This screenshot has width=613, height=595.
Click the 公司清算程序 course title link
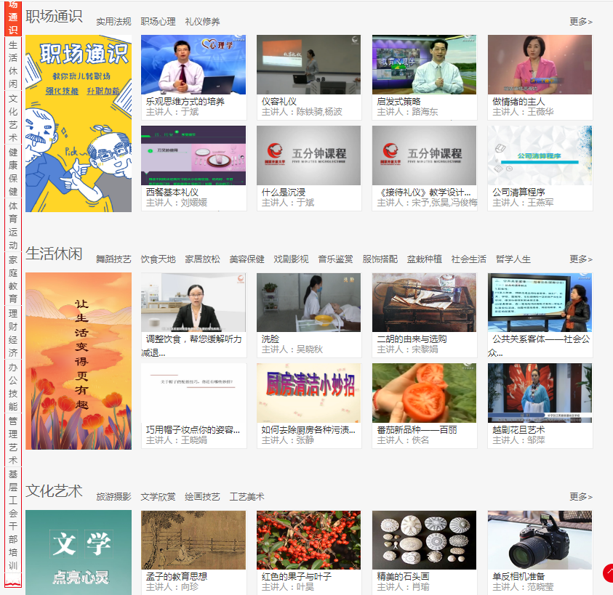[x=518, y=193]
